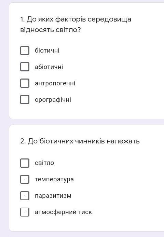Screen dimensions: 164x237
Task: Check the атмосферний тиск checkbox
Action: pyautogui.click(x=25, y=212)
